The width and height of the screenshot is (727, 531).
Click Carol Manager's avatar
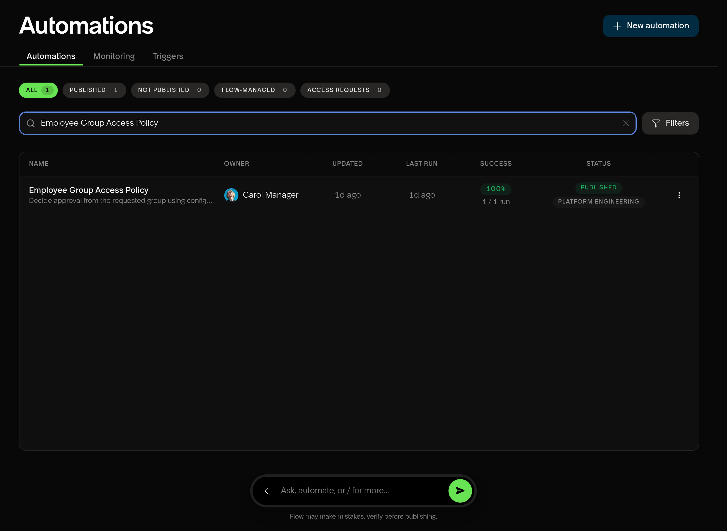[x=231, y=195]
